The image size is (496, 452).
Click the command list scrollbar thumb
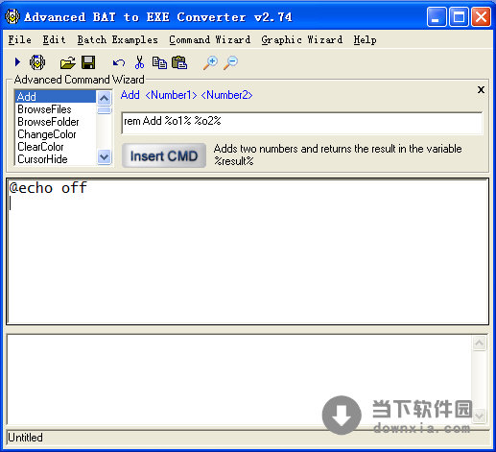pos(104,110)
